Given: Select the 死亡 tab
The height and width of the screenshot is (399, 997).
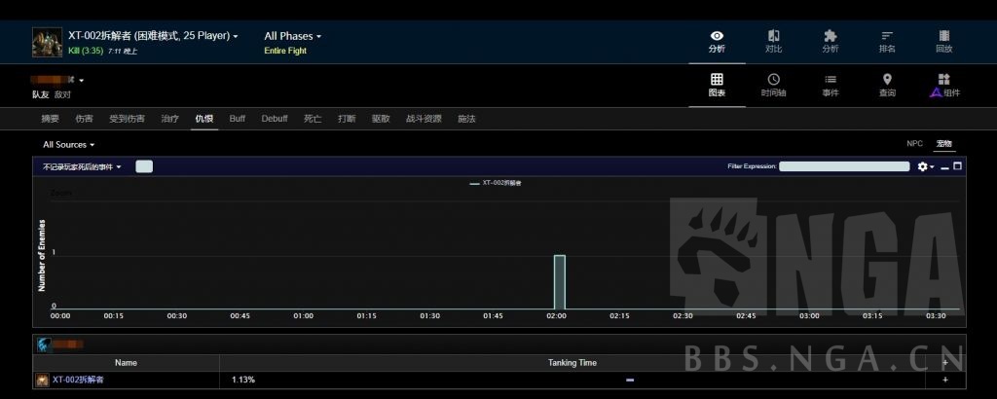Looking at the screenshot, I should [x=313, y=119].
